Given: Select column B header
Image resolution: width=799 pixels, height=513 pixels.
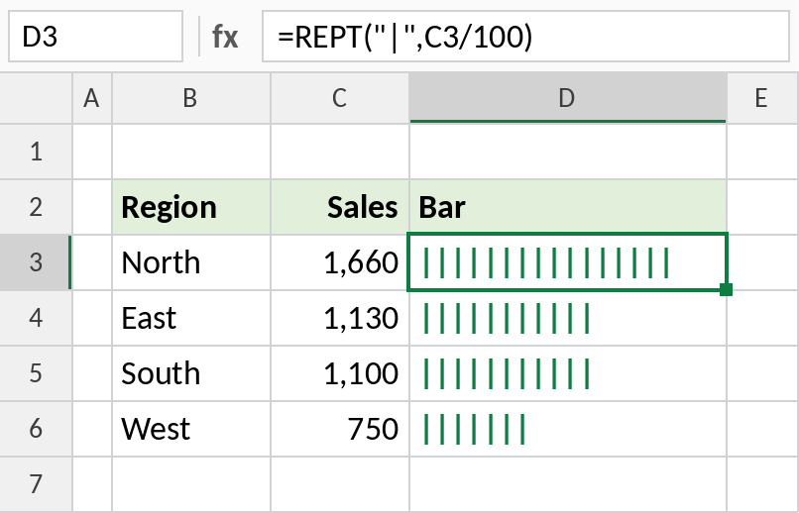Looking at the screenshot, I should click(x=191, y=98).
